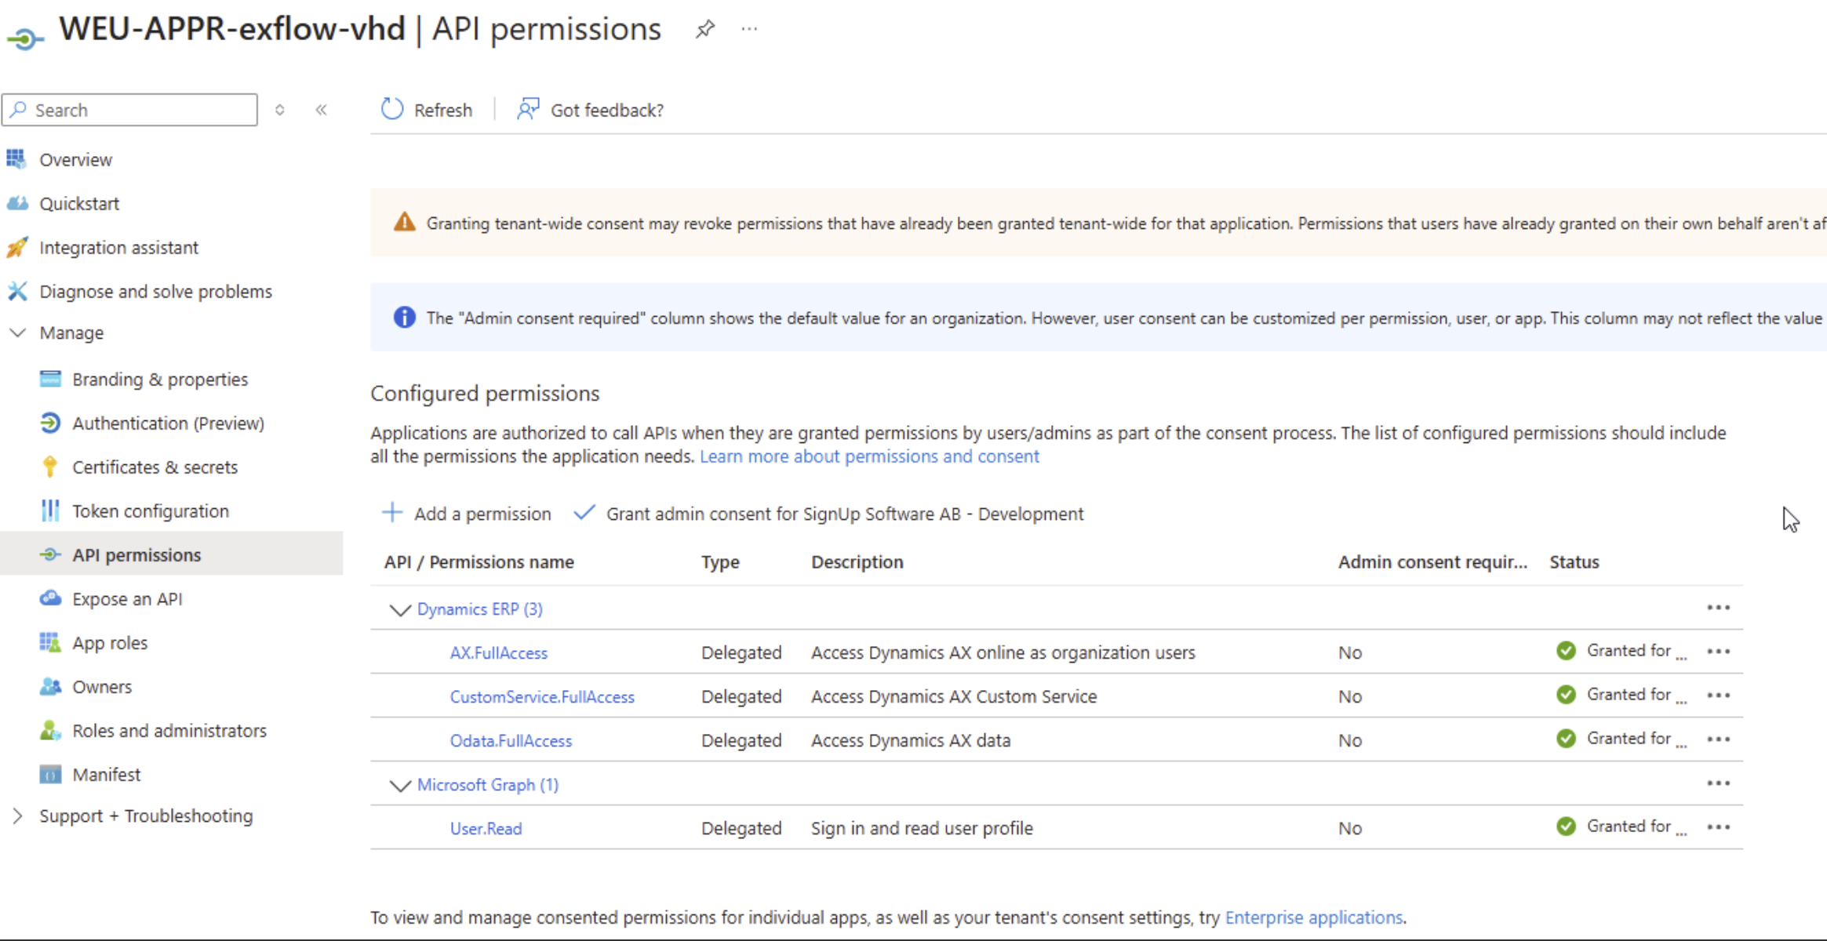Viewport: 1827px width, 941px height.
Task: Expand the Support + Troubleshooting section
Action: [17, 816]
